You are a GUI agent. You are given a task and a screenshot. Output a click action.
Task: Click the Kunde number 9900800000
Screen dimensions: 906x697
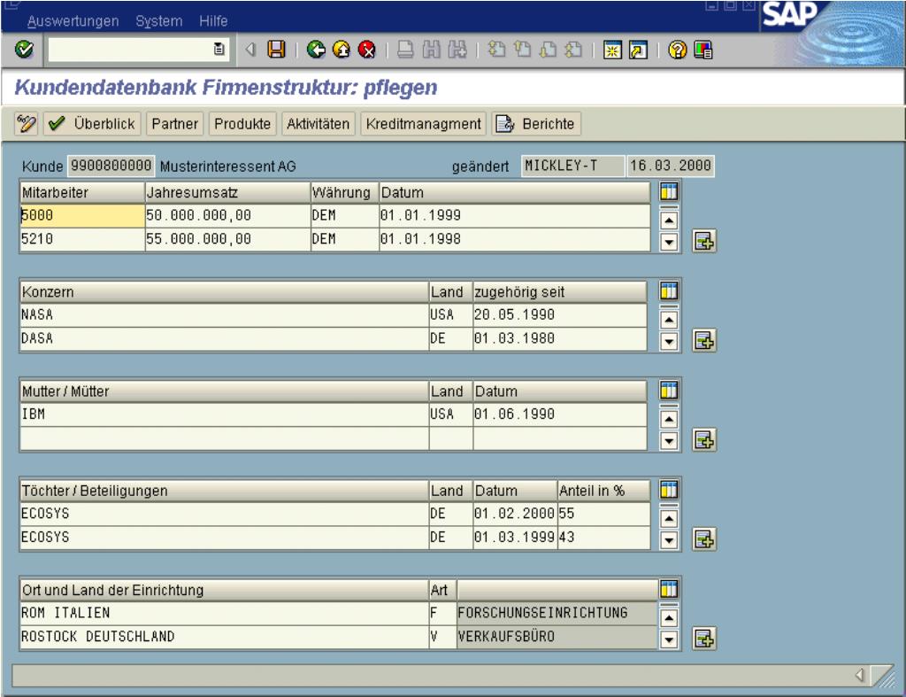111,166
